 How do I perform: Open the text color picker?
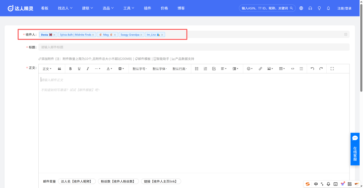tap(109, 69)
